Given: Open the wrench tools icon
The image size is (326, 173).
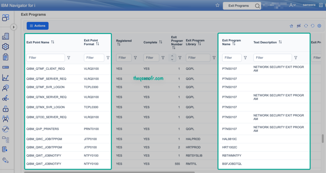Looking at the screenshot, I should pos(5,160).
